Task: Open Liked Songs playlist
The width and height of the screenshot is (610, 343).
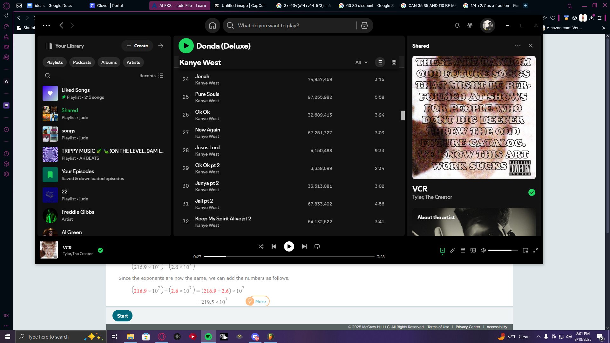Action: point(104,93)
